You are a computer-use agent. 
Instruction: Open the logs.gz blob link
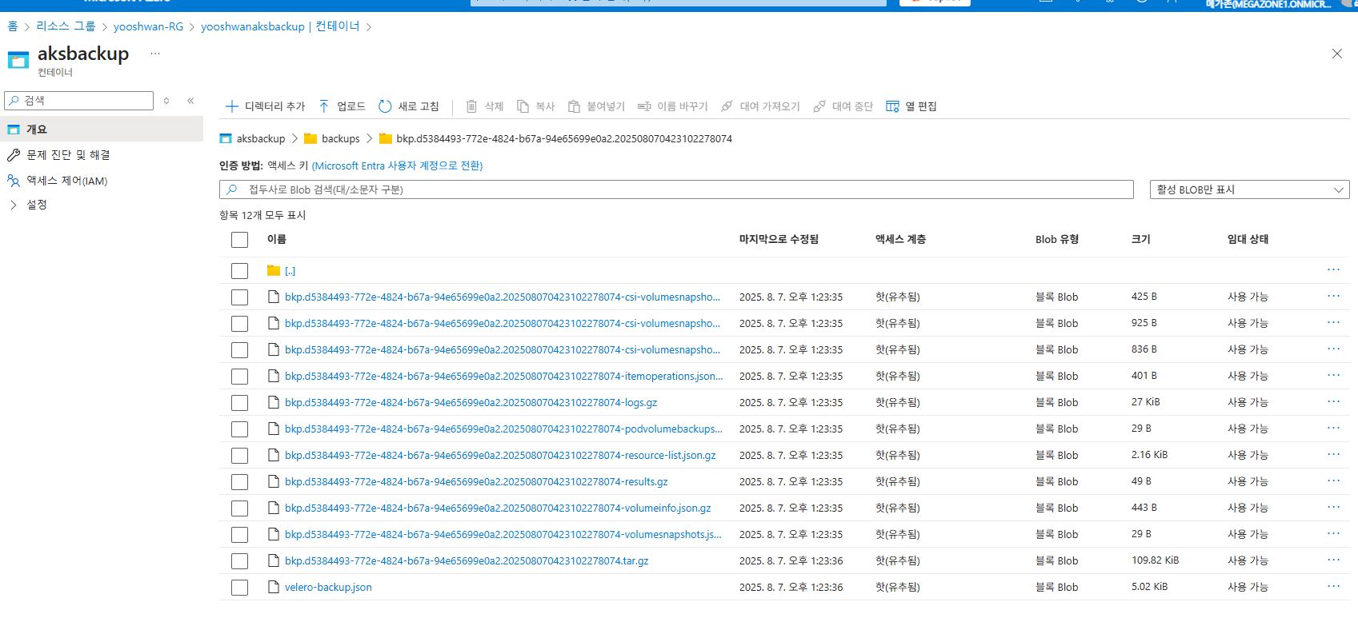tap(471, 402)
